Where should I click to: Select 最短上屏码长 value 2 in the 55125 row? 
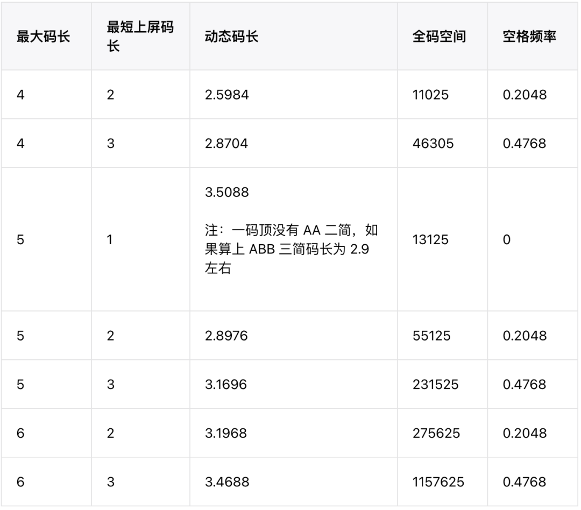pos(110,336)
